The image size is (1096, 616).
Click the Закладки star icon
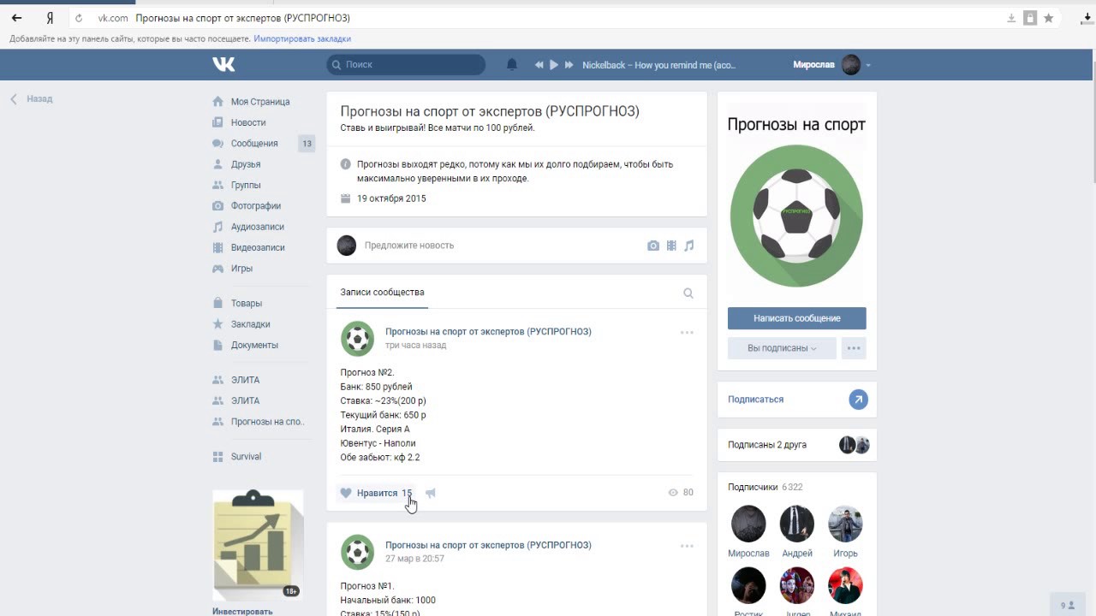[217, 324]
